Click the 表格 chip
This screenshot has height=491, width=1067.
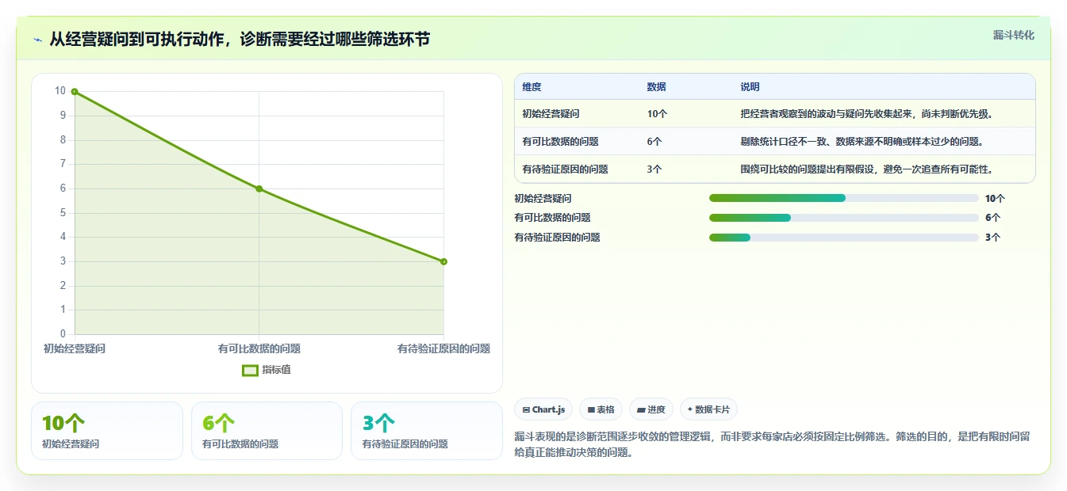[x=601, y=409]
